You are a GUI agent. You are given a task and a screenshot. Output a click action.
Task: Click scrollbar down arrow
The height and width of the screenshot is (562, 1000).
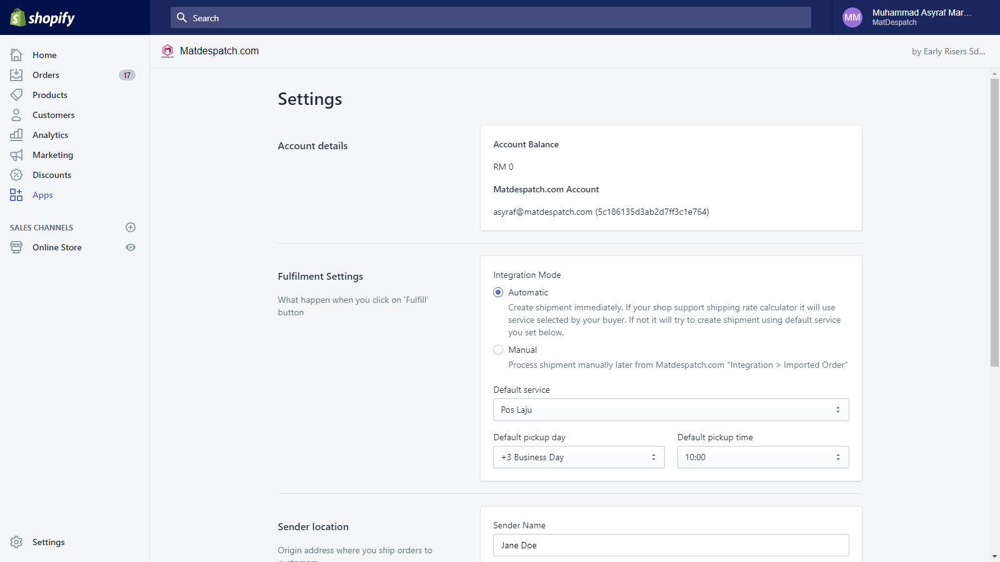pos(994,556)
